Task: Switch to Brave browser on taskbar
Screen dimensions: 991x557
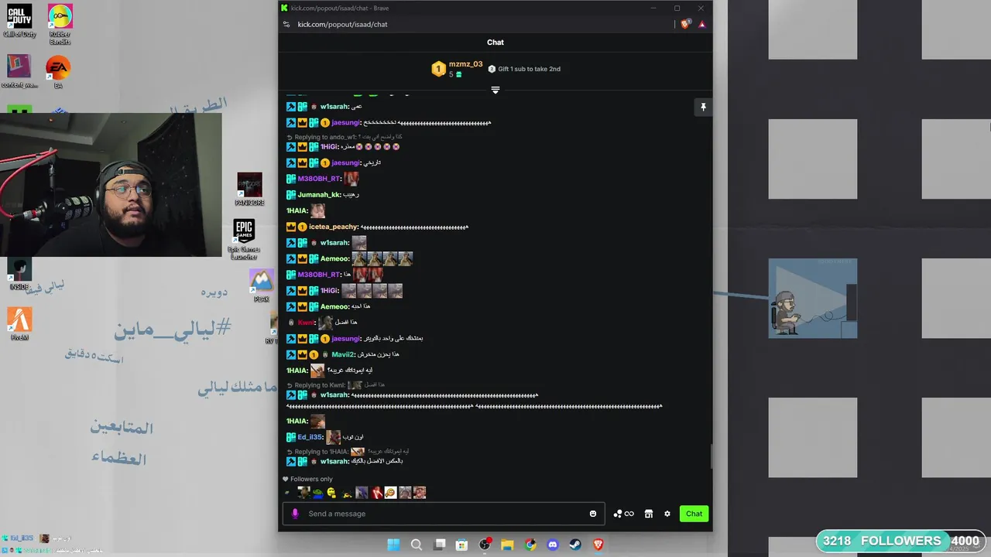Action: [598, 545]
